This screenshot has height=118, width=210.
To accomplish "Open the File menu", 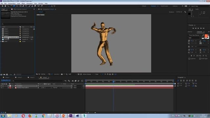I will point(2,4).
